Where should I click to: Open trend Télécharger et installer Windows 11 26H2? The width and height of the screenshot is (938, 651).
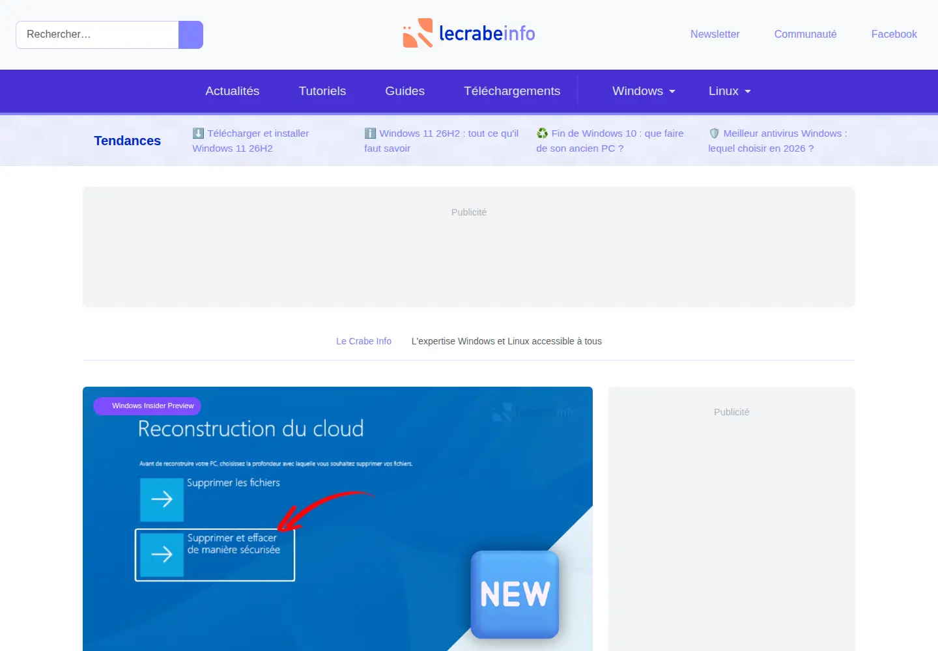[251, 141]
